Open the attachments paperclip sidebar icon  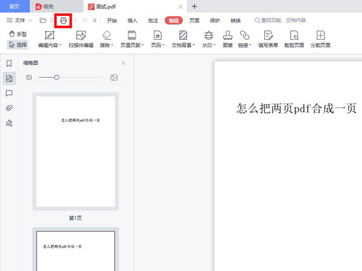coord(9,108)
